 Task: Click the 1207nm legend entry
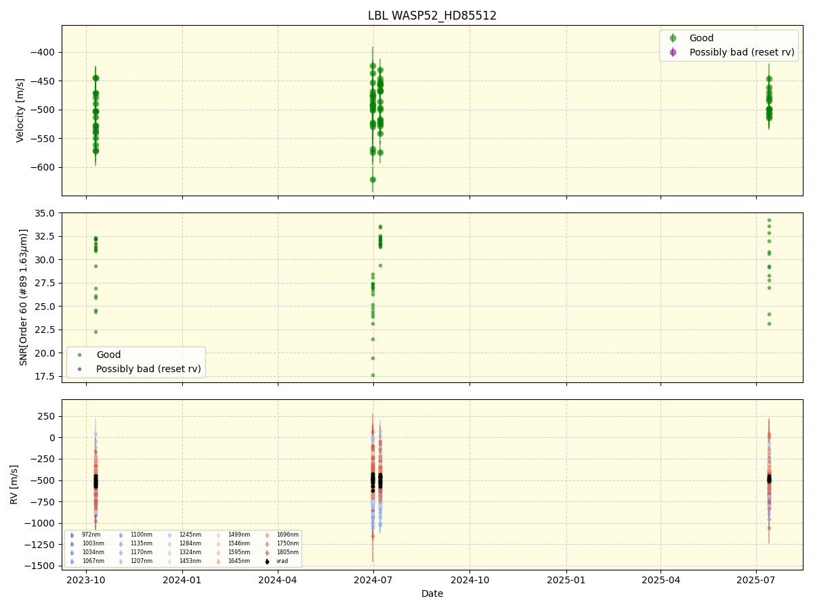[x=135, y=561]
